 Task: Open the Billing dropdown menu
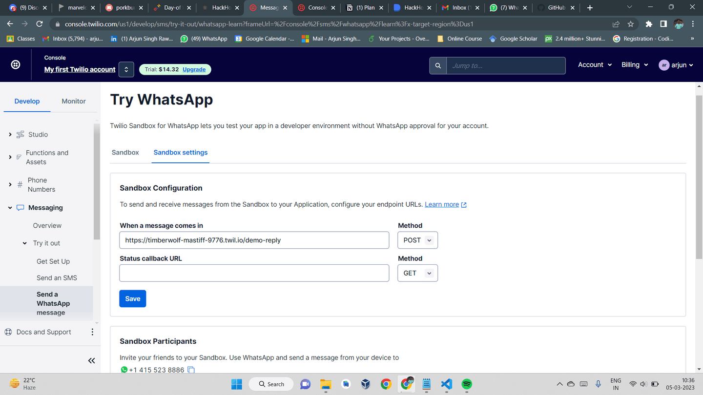pyautogui.click(x=635, y=65)
